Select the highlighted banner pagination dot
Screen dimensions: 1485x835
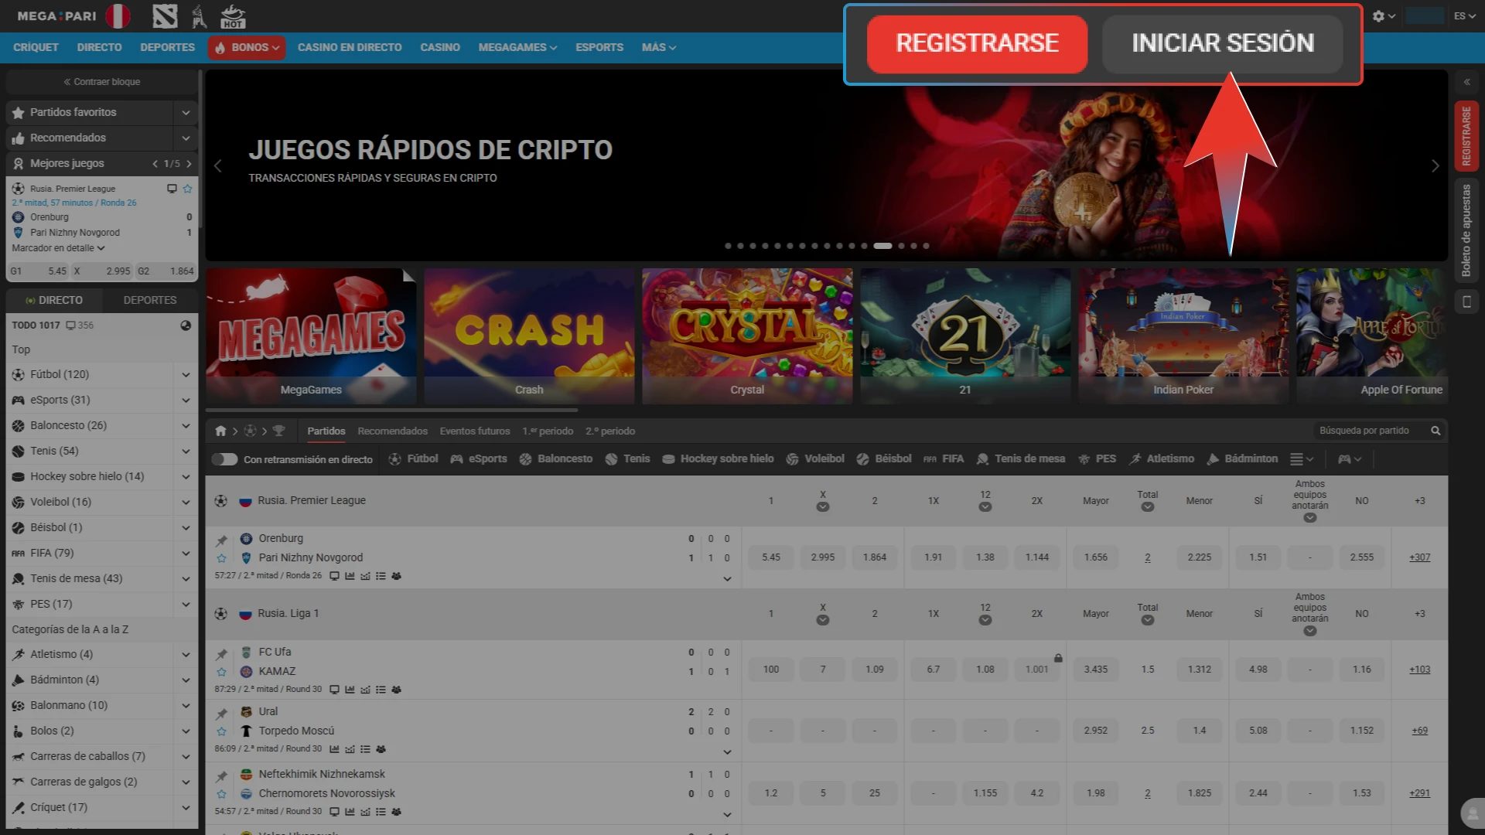click(882, 246)
